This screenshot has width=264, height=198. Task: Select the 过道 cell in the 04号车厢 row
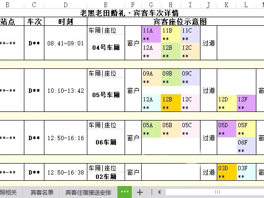click(209, 43)
